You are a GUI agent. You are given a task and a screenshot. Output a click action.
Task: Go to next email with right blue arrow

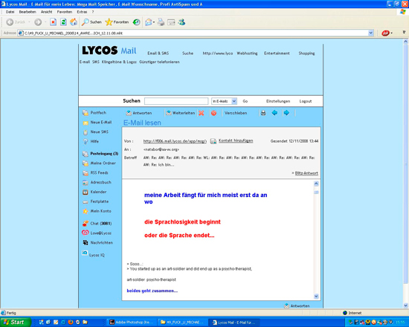[286, 113]
